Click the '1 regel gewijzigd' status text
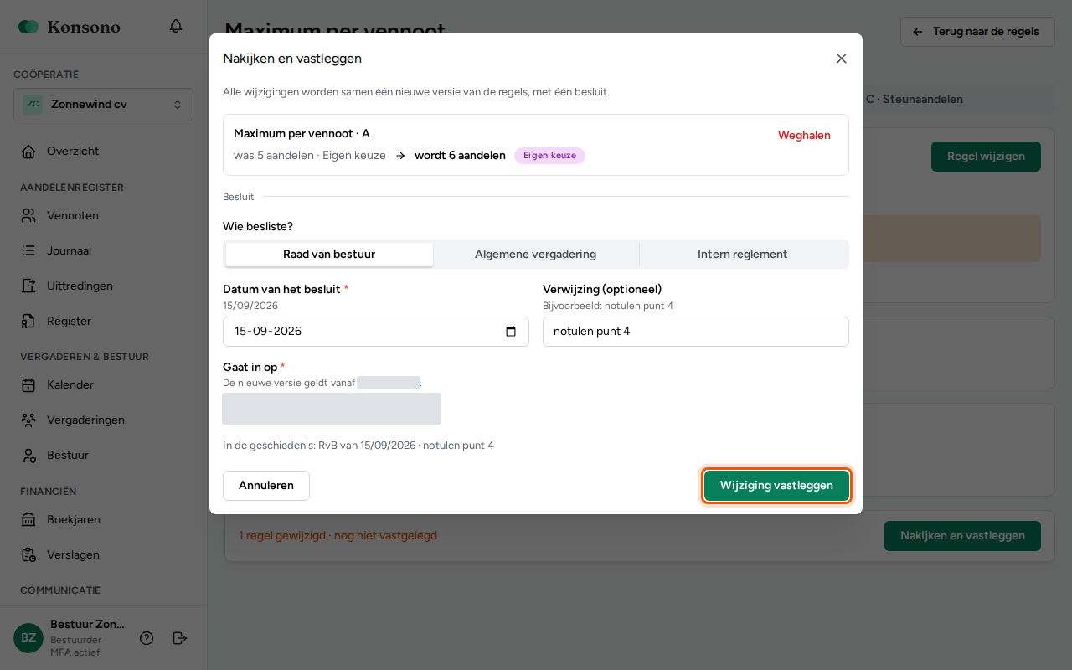Viewport: 1072px width, 670px height. pyautogui.click(x=338, y=536)
